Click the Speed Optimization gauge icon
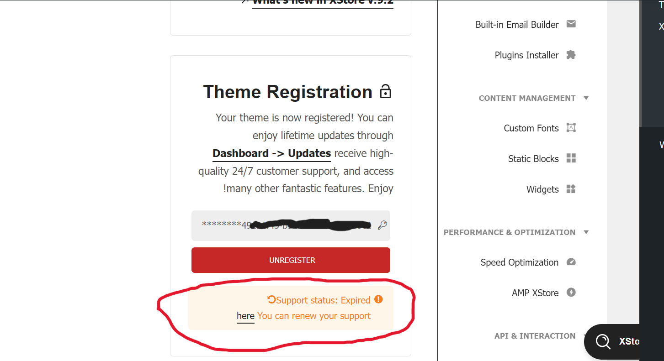 [571, 262]
